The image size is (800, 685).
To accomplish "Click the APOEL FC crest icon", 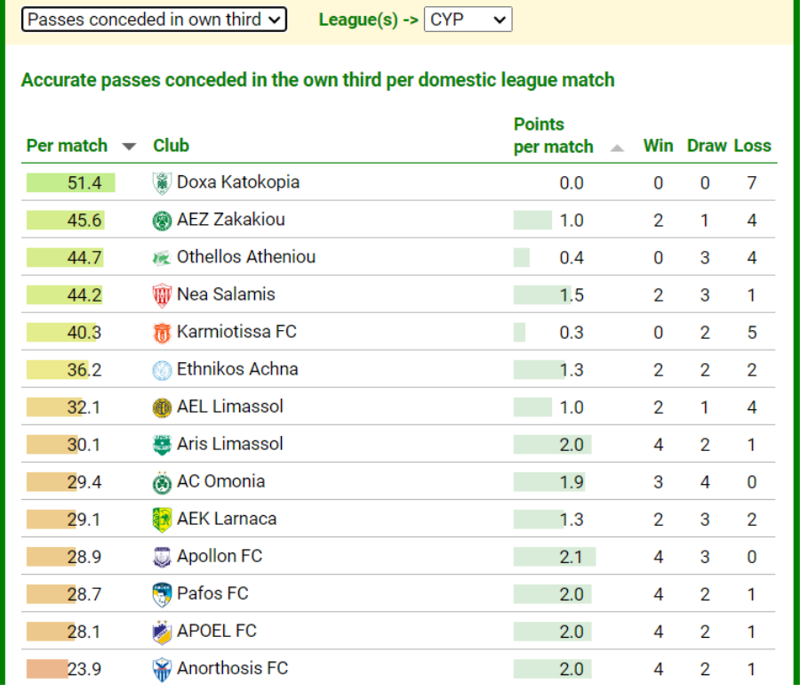I will [x=162, y=632].
